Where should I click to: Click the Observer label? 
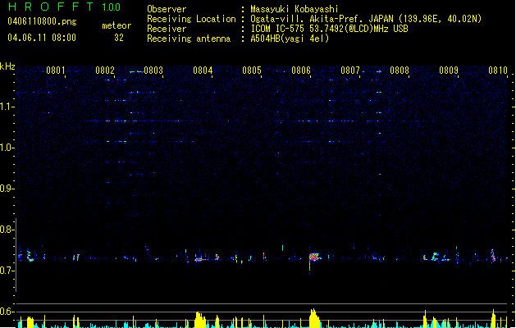pos(167,9)
